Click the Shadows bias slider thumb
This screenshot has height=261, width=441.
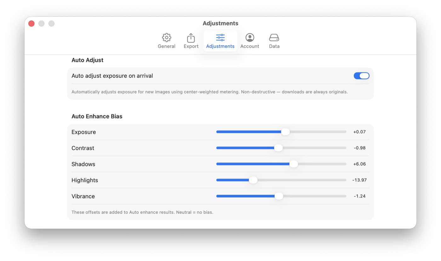click(x=293, y=164)
